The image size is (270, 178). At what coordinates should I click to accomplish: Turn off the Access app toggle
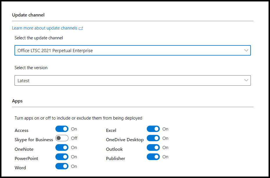(62, 129)
